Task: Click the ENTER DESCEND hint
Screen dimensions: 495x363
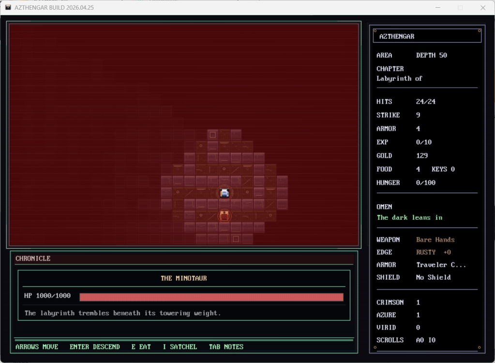Action: [x=94, y=347]
